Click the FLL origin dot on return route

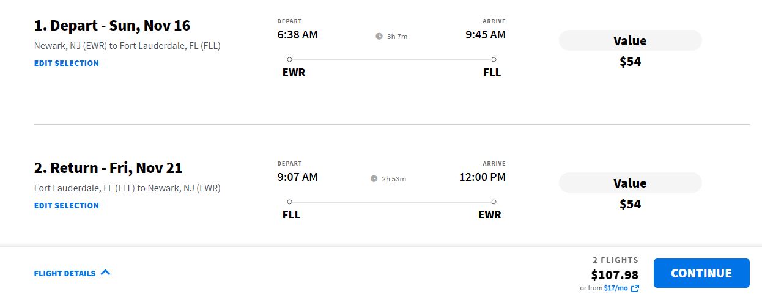tap(289, 202)
